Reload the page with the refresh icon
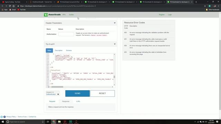 (10, 6)
